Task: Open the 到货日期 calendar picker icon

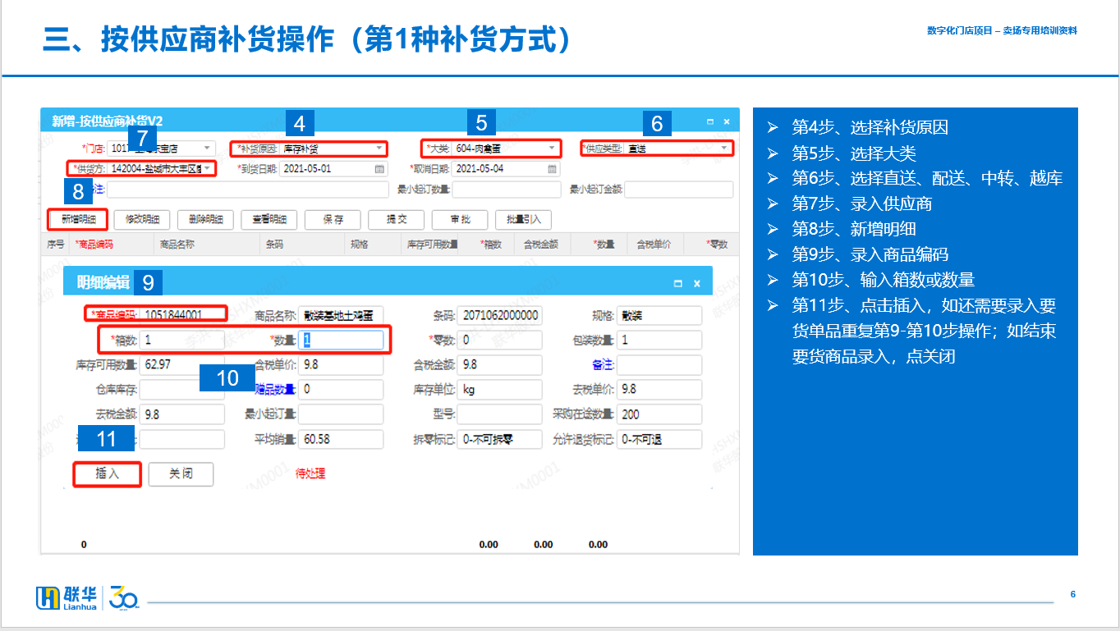Action: pyautogui.click(x=379, y=169)
